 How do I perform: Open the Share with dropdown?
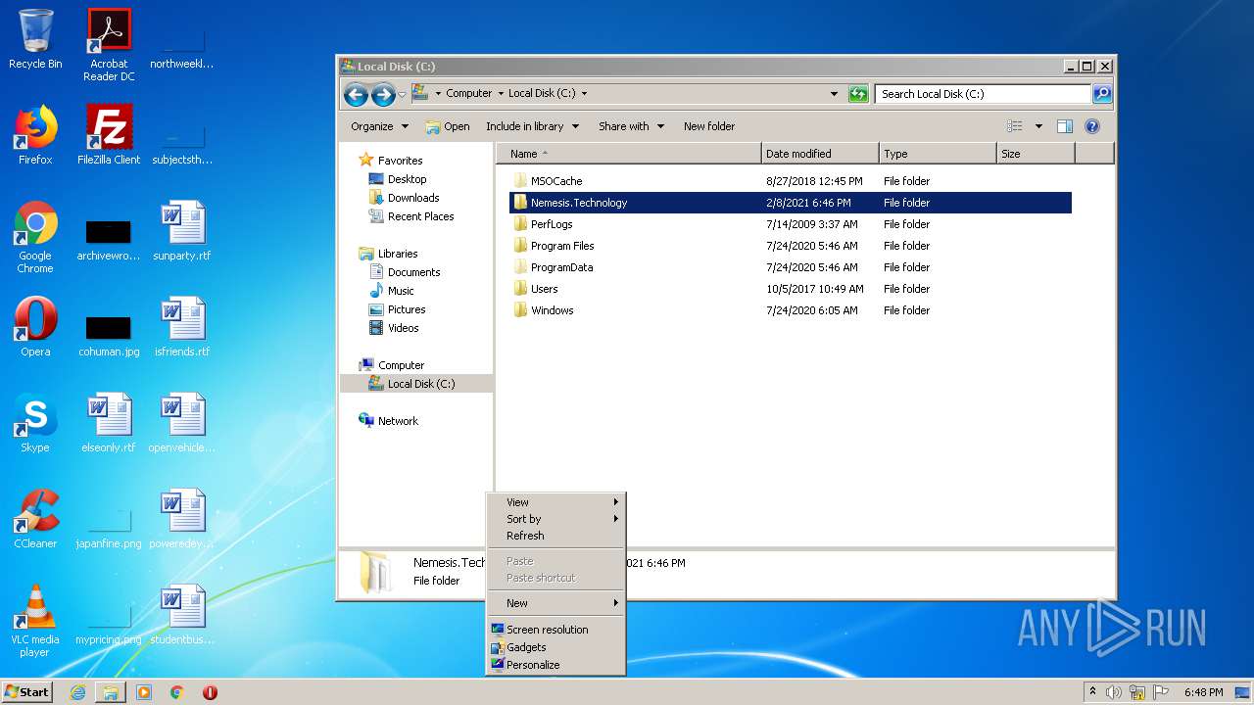tap(631, 126)
